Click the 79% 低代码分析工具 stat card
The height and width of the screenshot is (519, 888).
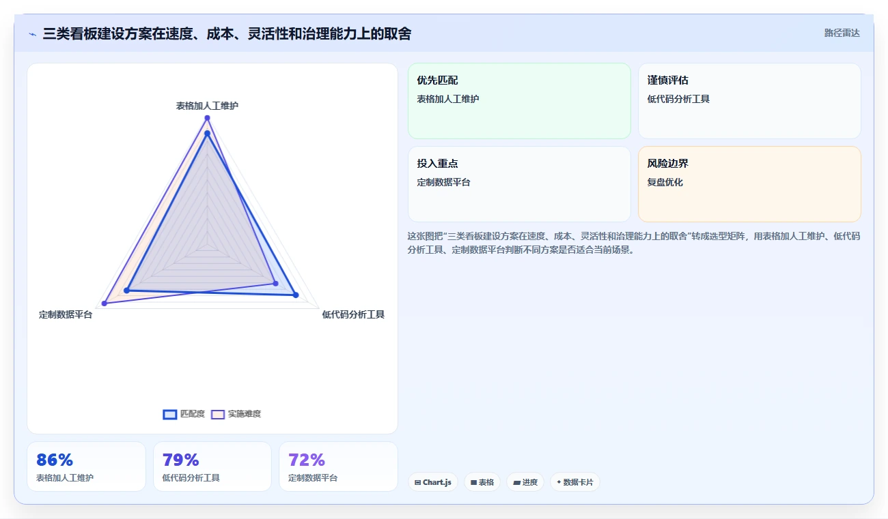(x=212, y=466)
